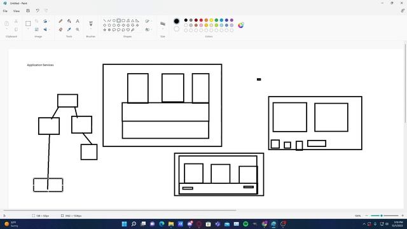Image resolution: width=407 pixels, height=229 pixels.
Task: Open File Explorer from taskbar
Action: [x=171, y=224]
